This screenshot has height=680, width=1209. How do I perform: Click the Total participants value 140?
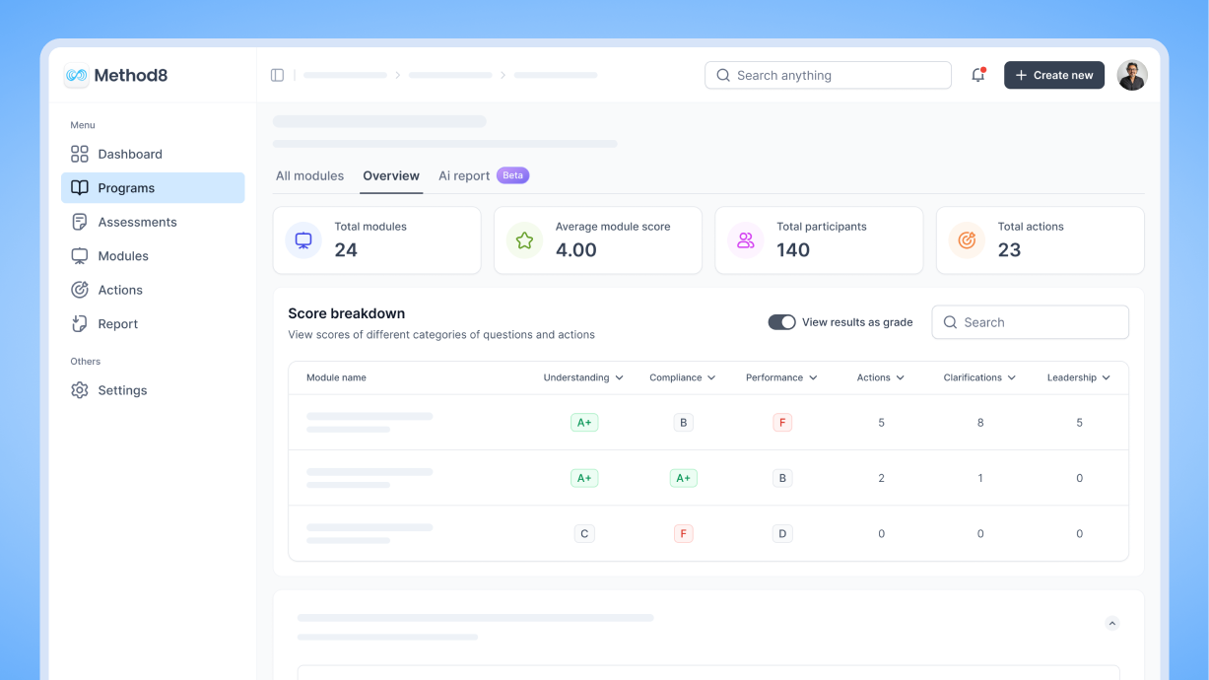(x=793, y=250)
